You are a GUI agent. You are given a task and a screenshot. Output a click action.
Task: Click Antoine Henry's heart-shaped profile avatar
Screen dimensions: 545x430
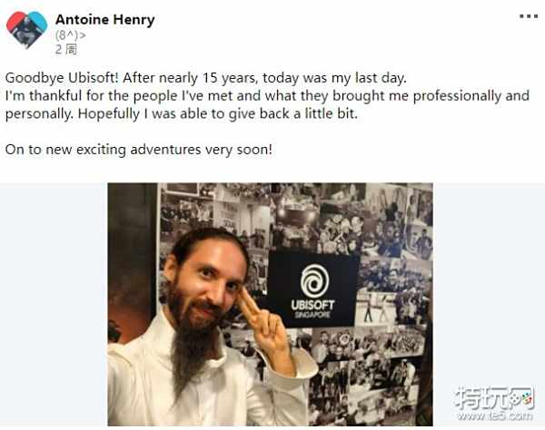pyautogui.click(x=26, y=30)
